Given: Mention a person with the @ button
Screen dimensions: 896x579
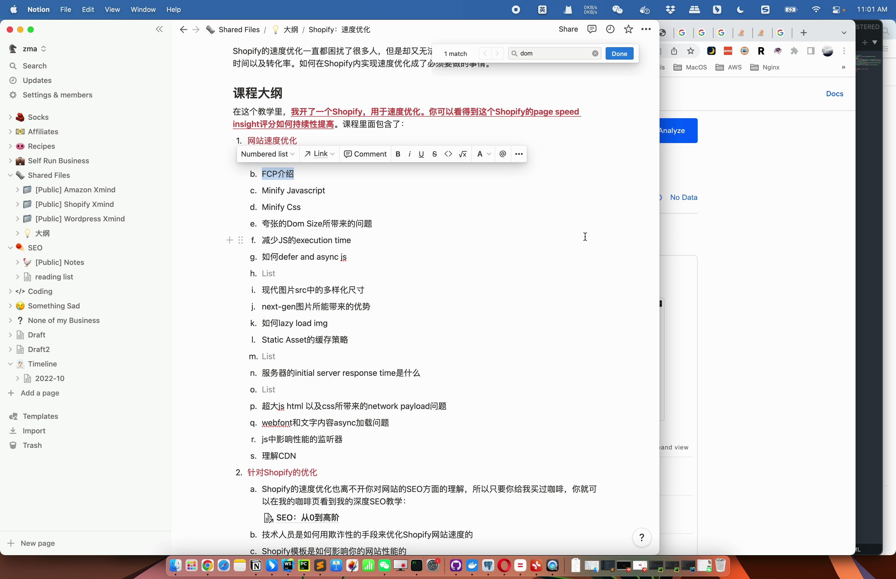Looking at the screenshot, I should coord(503,154).
